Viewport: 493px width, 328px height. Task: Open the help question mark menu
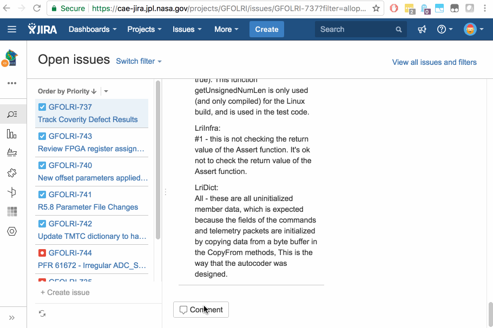point(445,29)
